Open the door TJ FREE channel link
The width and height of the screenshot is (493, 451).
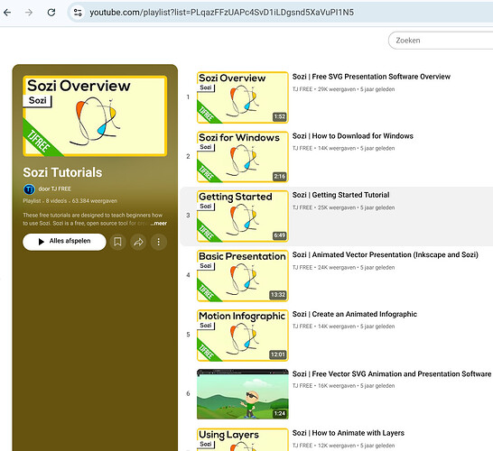(x=55, y=189)
